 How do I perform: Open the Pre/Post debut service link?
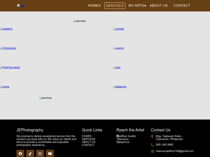coord(10,67)
